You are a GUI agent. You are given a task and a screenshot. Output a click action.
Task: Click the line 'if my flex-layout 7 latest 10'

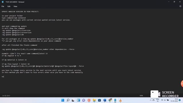coord(15,64)
